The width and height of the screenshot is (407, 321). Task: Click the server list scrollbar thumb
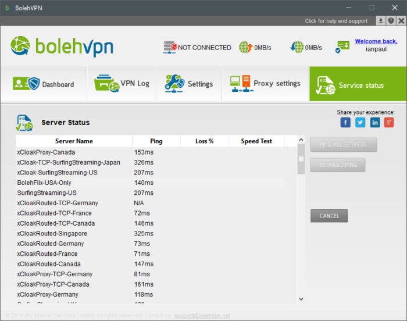(x=301, y=159)
